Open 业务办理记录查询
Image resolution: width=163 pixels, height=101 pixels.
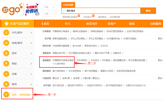click(x=135, y=31)
